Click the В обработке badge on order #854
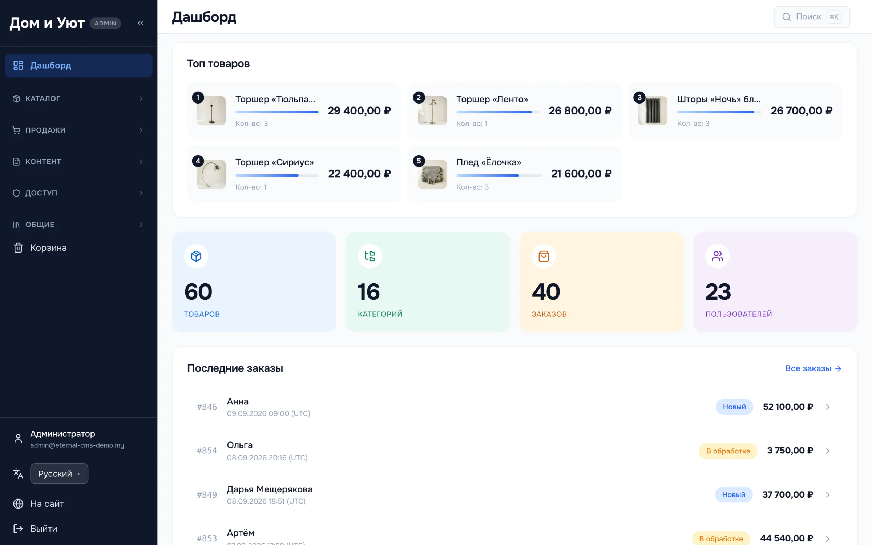 pos(728,451)
